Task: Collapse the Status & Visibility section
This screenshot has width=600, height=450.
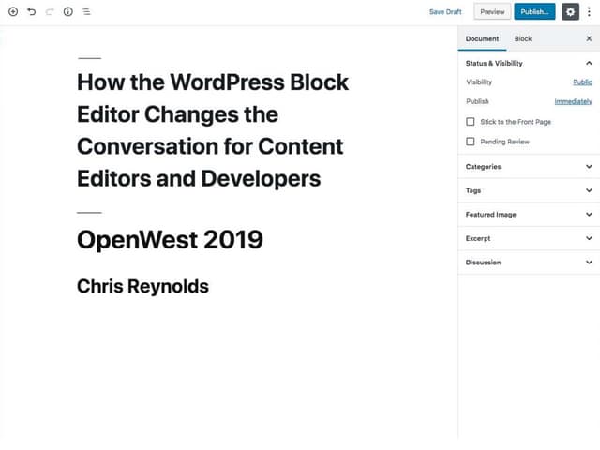Action: (589, 63)
